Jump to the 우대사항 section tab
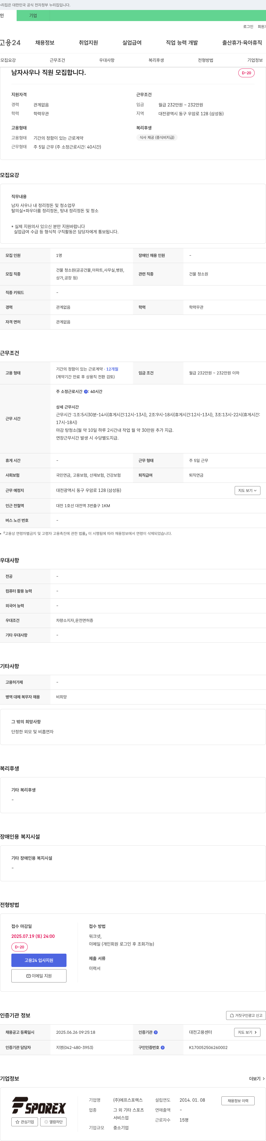The height and width of the screenshot is (1141, 266). tap(107, 60)
